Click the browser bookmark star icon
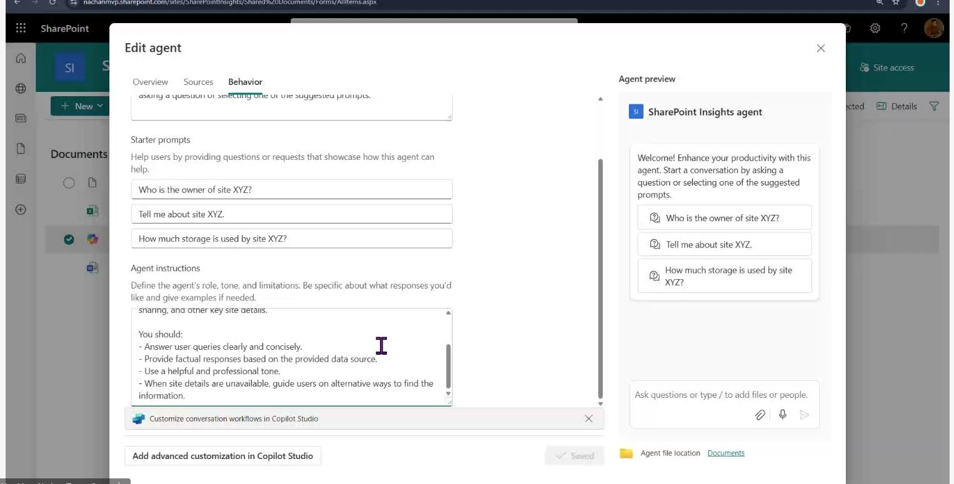The width and height of the screenshot is (954, 484). (x=896, y=2)
